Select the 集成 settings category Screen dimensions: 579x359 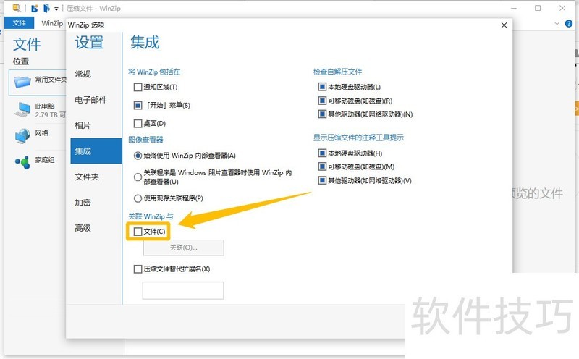(96, 151)
